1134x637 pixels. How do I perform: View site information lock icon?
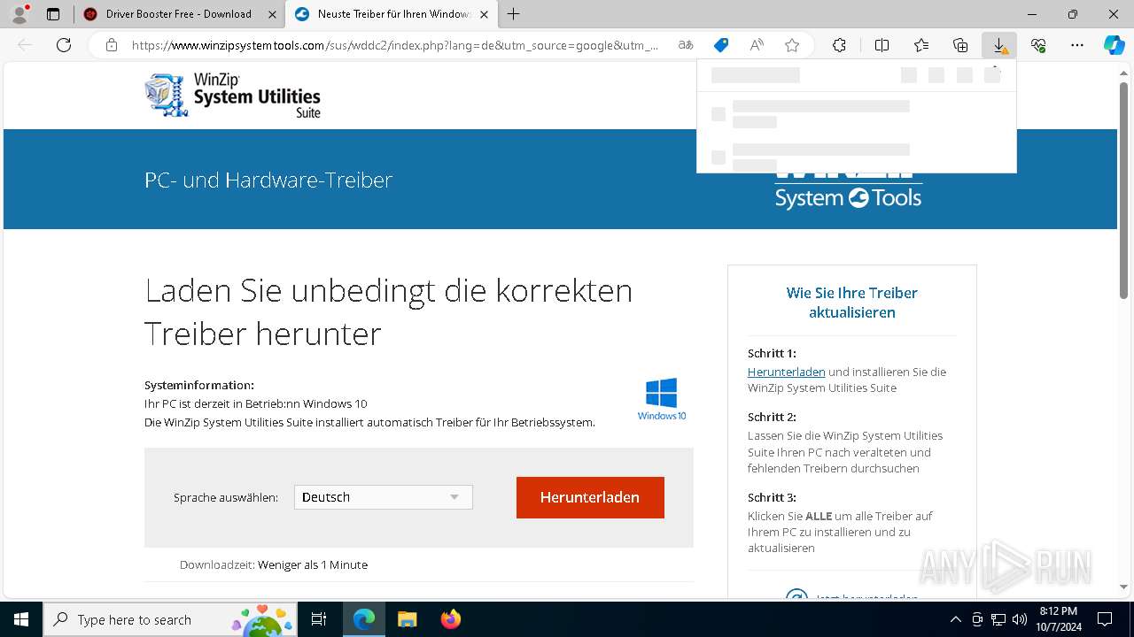tap(112, 45)
